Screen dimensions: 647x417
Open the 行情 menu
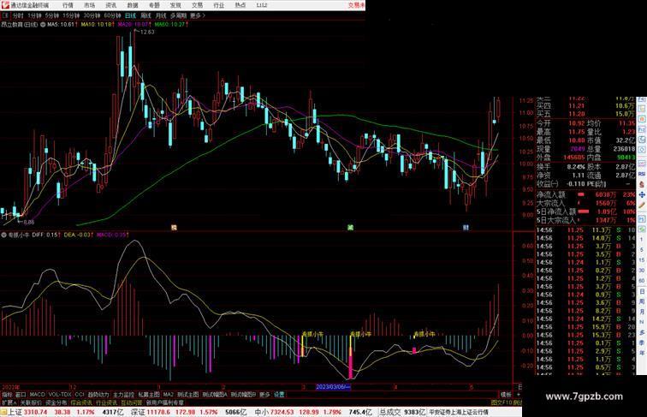(x=68, y=5)
